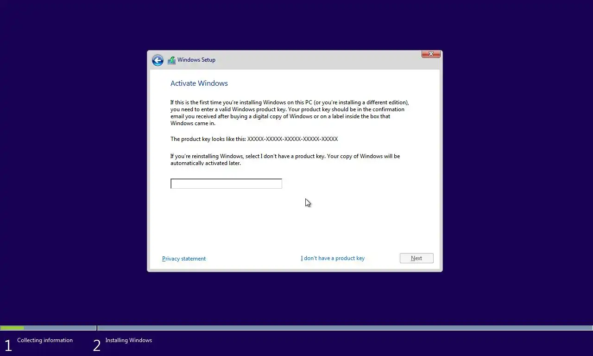
Task: Click the Windows Setup title text
Action: point(196,60)
